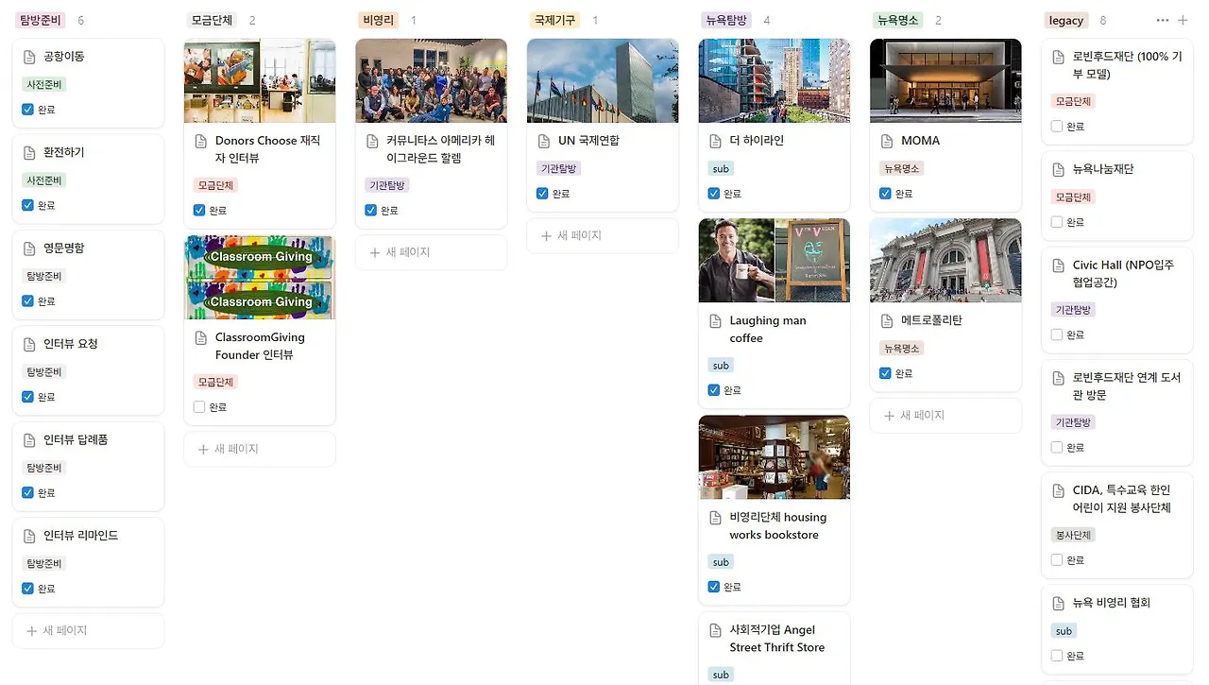Select the page icon on the CIDA card
The height and width of the screenshot is (685, 1209).
point(1058,490)
